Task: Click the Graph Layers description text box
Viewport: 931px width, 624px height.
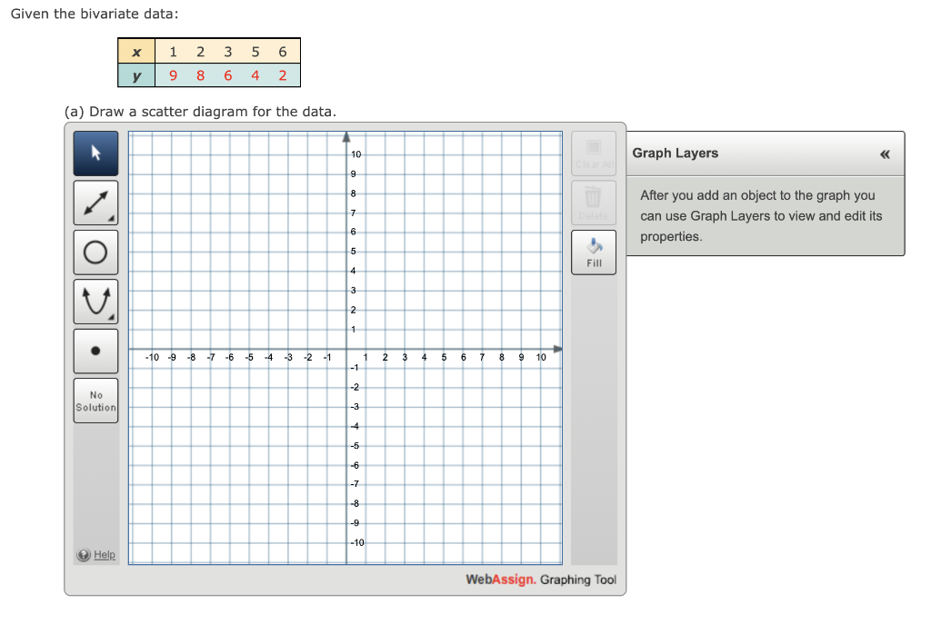Action: (x=764, y=215)
